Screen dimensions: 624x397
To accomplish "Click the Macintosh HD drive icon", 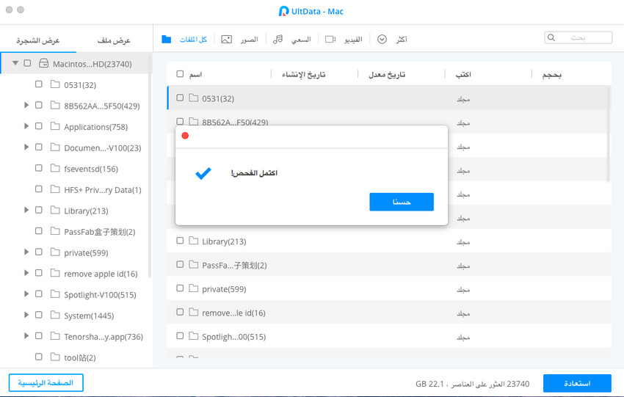I will pos(44,63).
